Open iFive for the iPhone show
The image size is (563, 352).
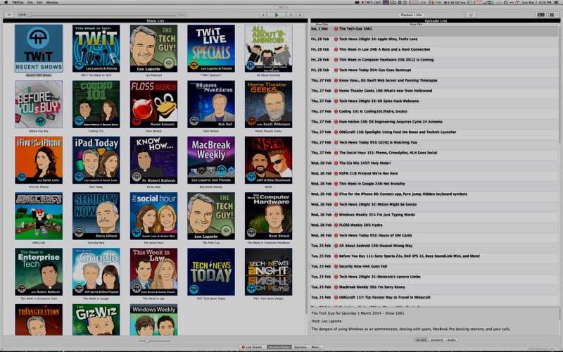tap(39, 161)
